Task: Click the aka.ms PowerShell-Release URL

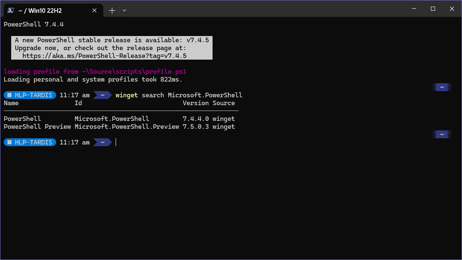Action: pyautogui.click(x=104, y=55)
